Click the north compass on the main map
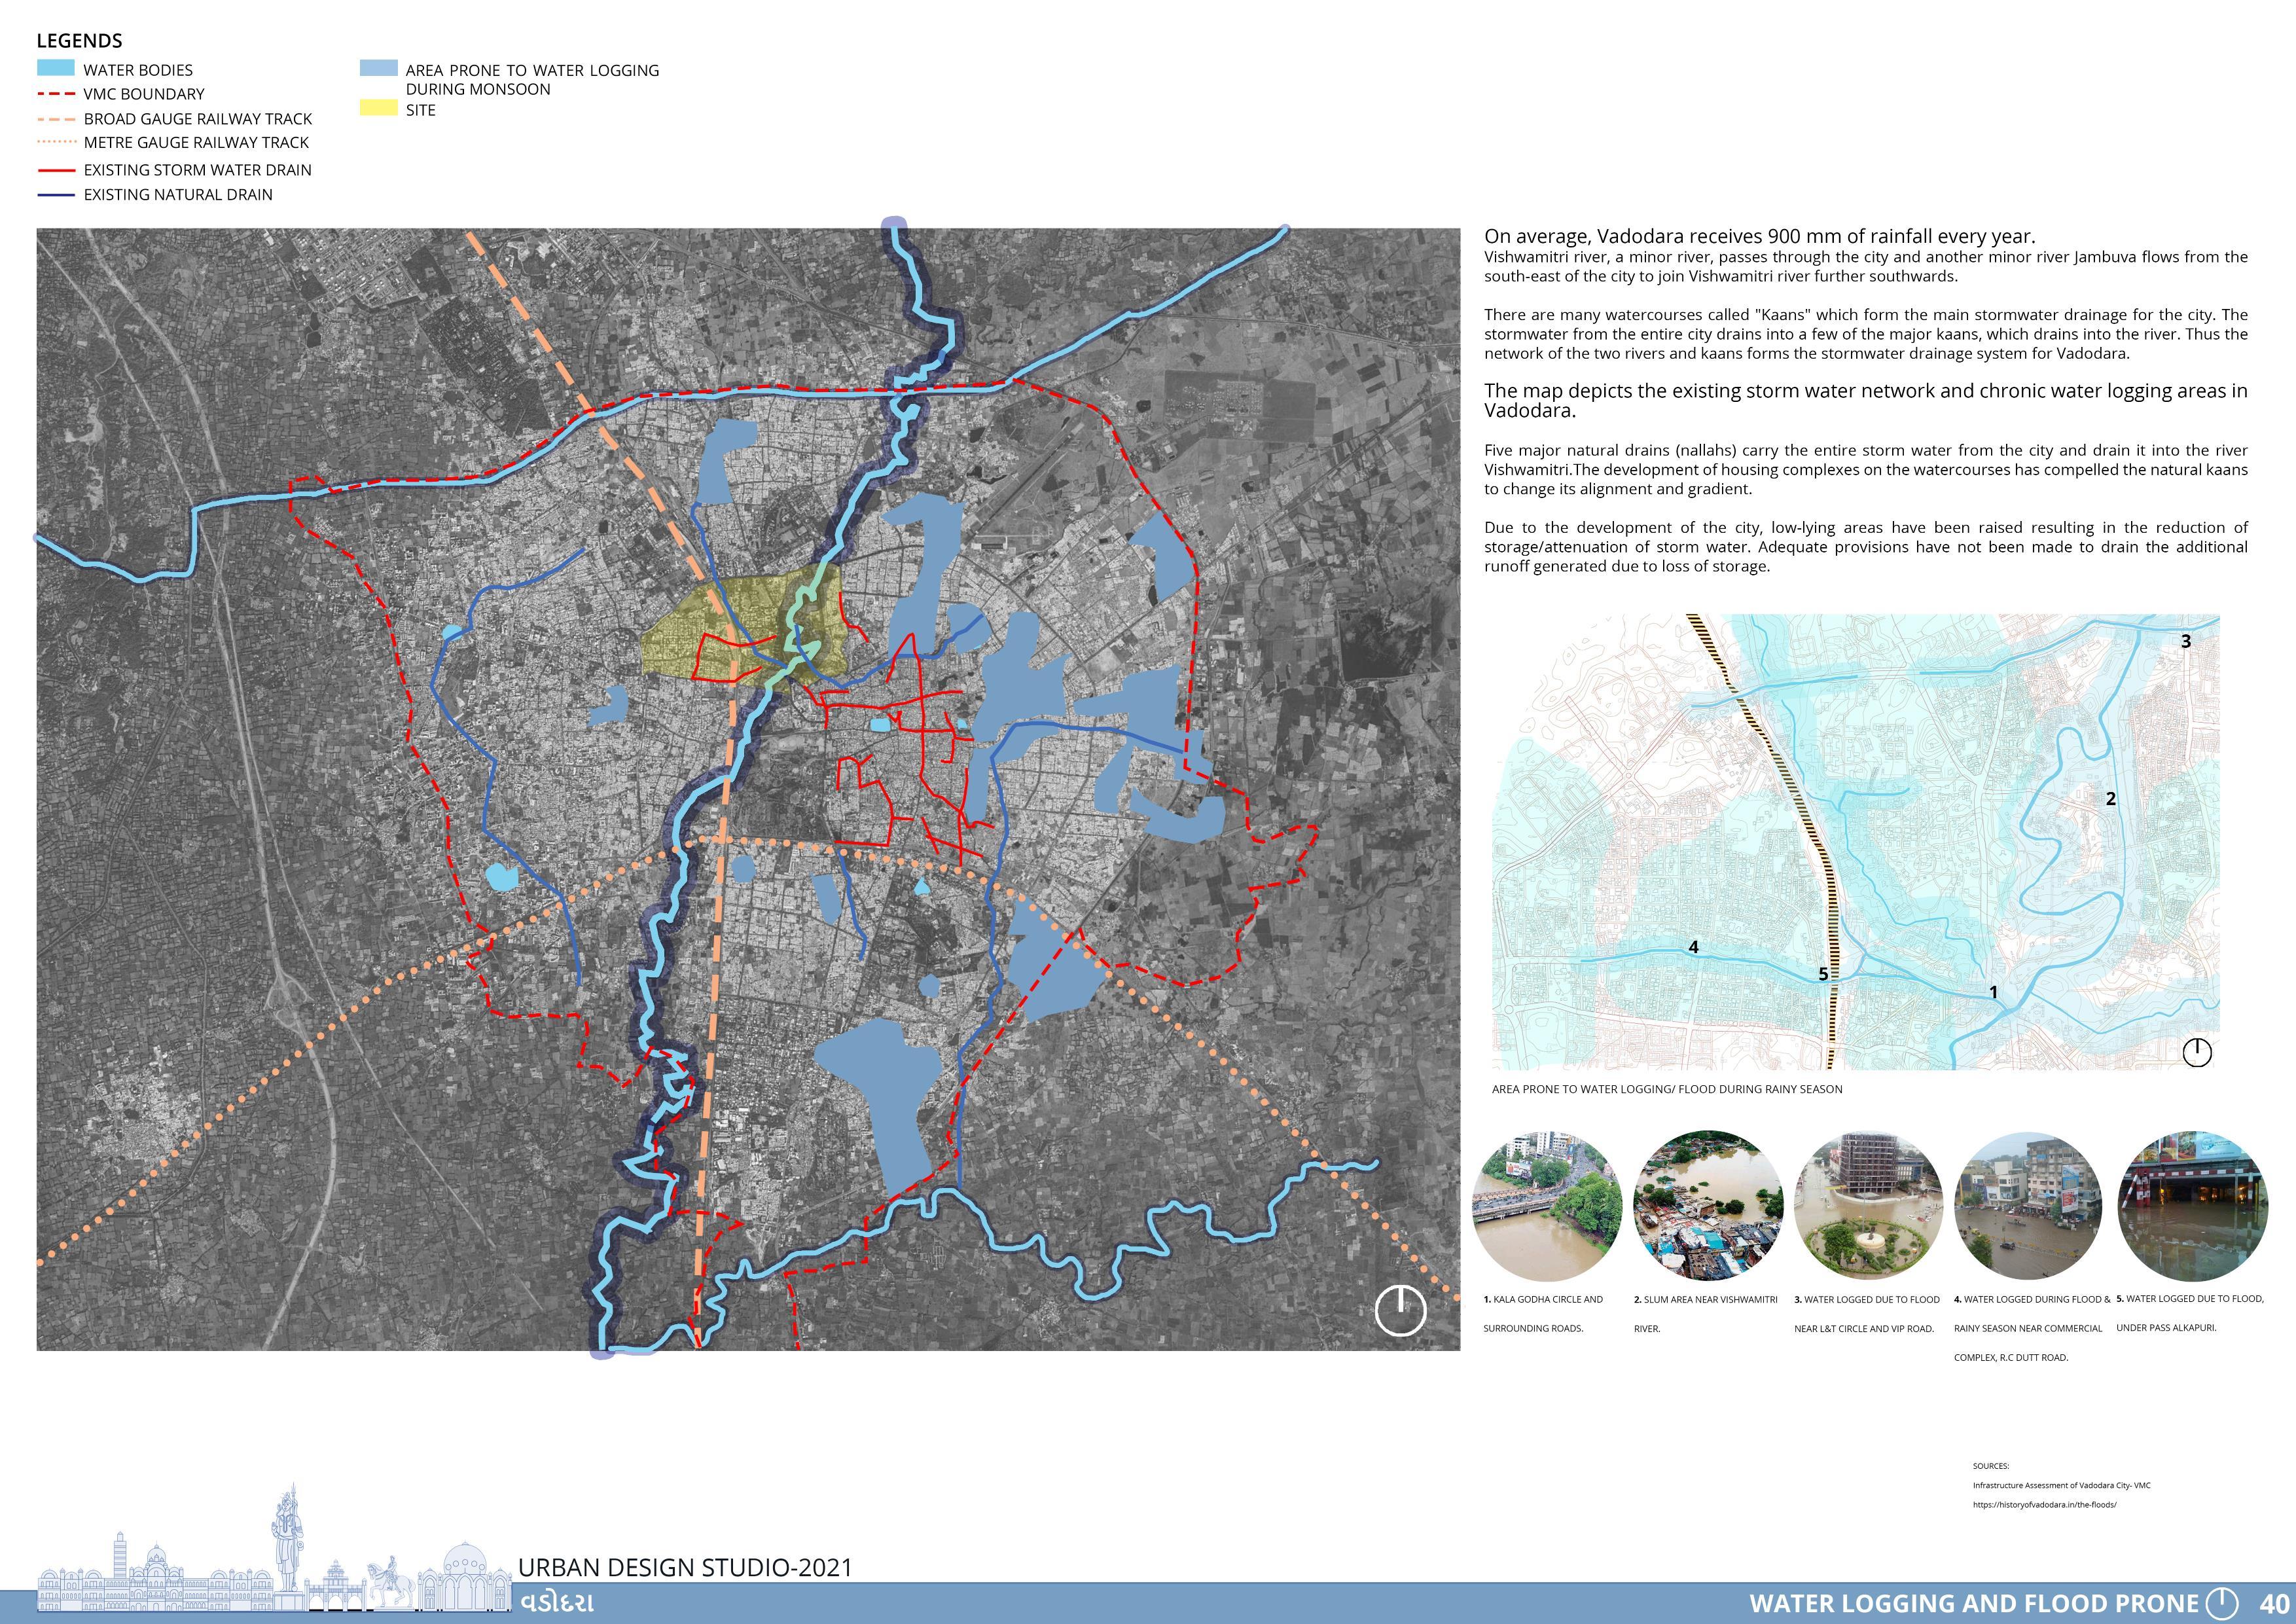Image resolution: width=2296 pixels, height=1624 pixels. pos(1400,1310)
